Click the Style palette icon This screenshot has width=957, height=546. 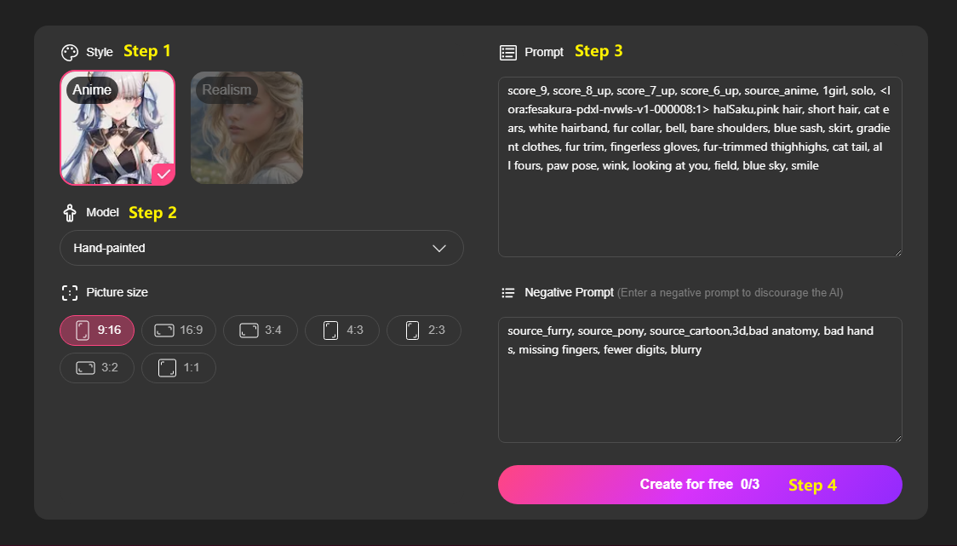(x=70, y=52)
